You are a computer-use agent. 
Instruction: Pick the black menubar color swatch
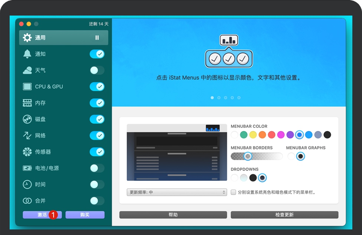(x=327, y=135)
